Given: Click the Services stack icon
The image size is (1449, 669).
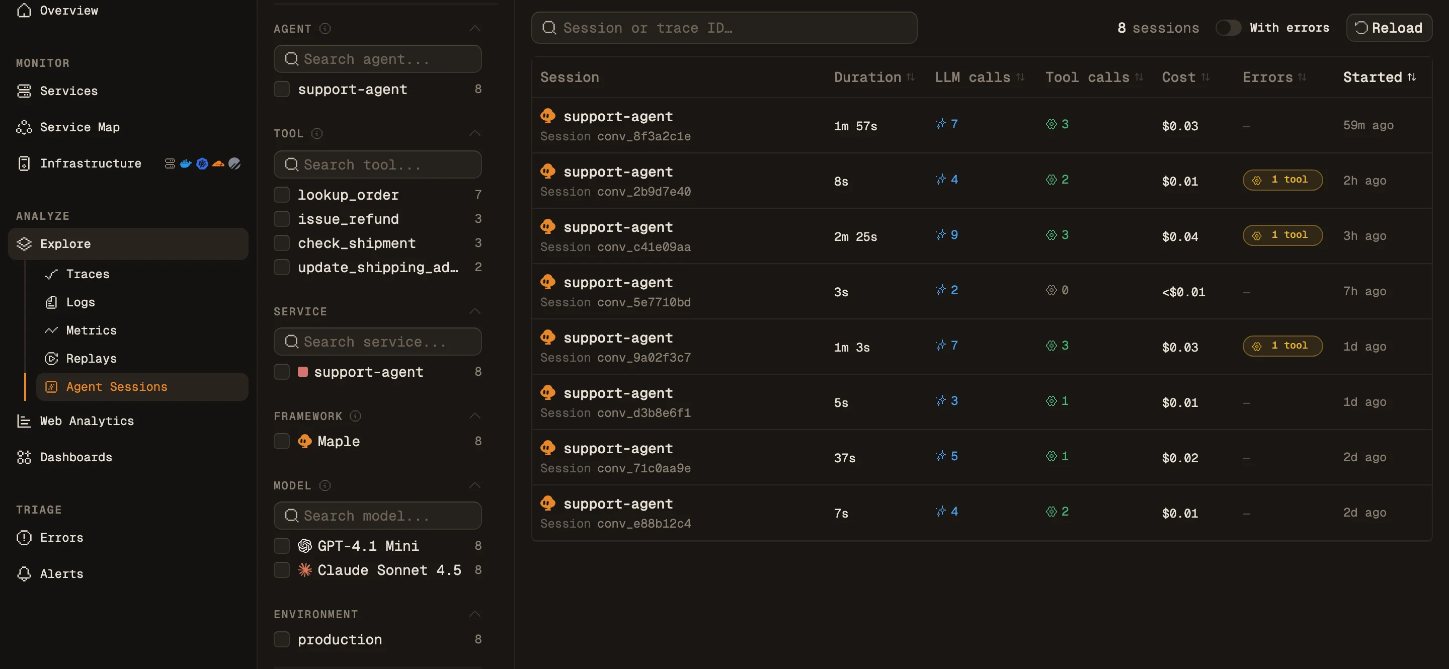Looking at the screenshot, I should click(24, 91).
